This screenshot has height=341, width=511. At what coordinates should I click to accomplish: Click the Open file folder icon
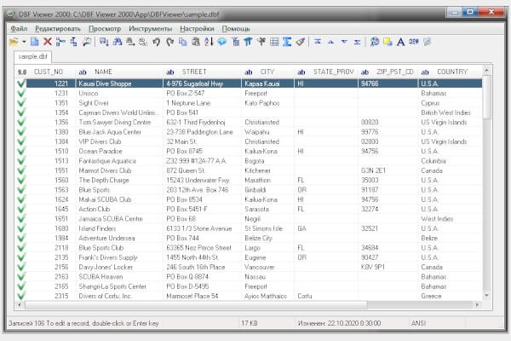14,42
